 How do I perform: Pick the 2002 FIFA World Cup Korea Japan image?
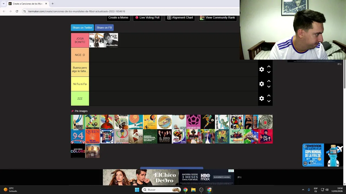pyautogui.click(x=121, y=136)
